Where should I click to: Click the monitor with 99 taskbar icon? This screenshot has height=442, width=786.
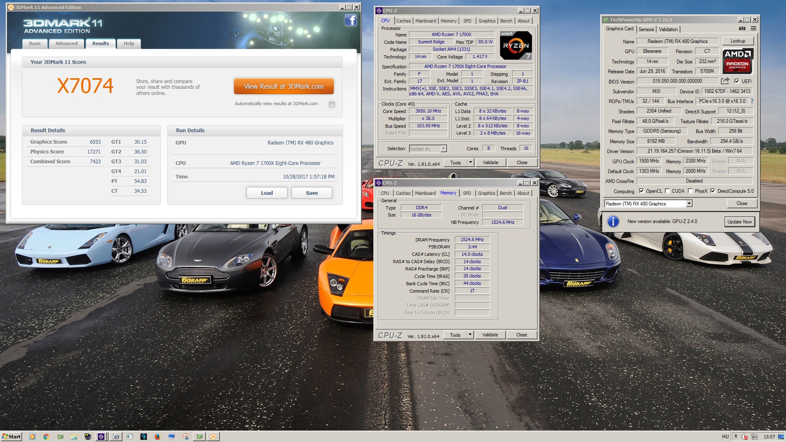pos(88,437)
